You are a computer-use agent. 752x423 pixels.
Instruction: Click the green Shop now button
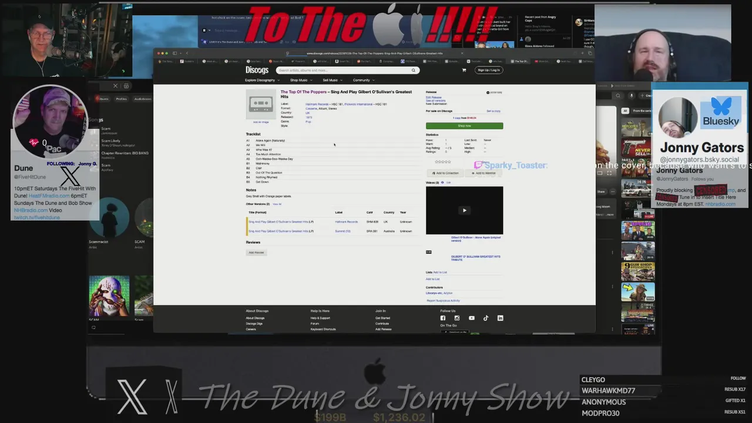464,126
